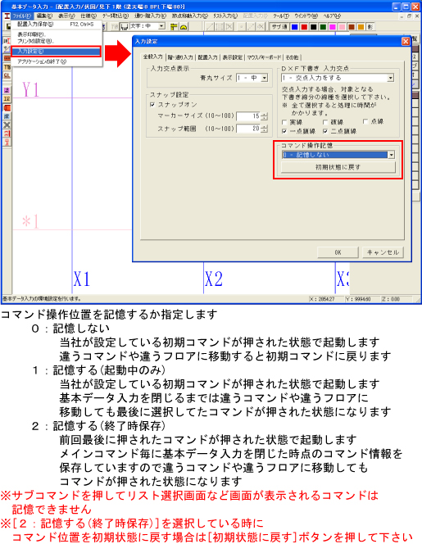
Task: Click the CL icon in left toolbar
Action: (x=7, y=75)
